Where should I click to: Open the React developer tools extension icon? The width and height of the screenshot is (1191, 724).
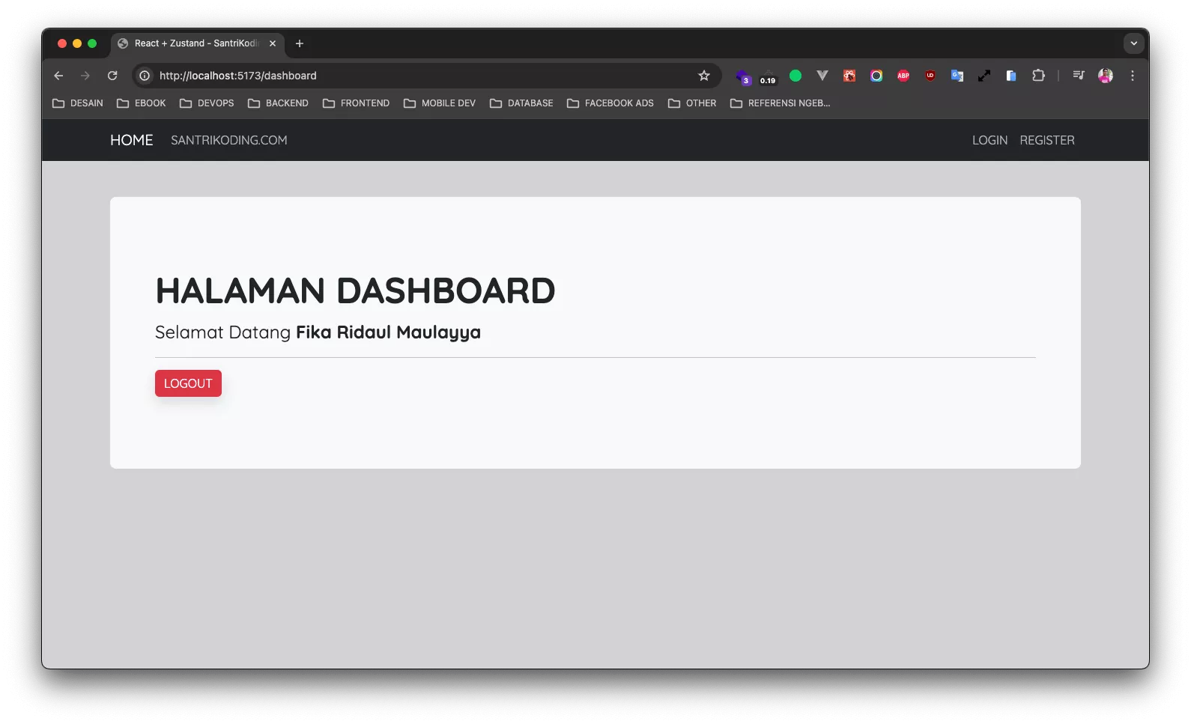click(x=849, y=76)
